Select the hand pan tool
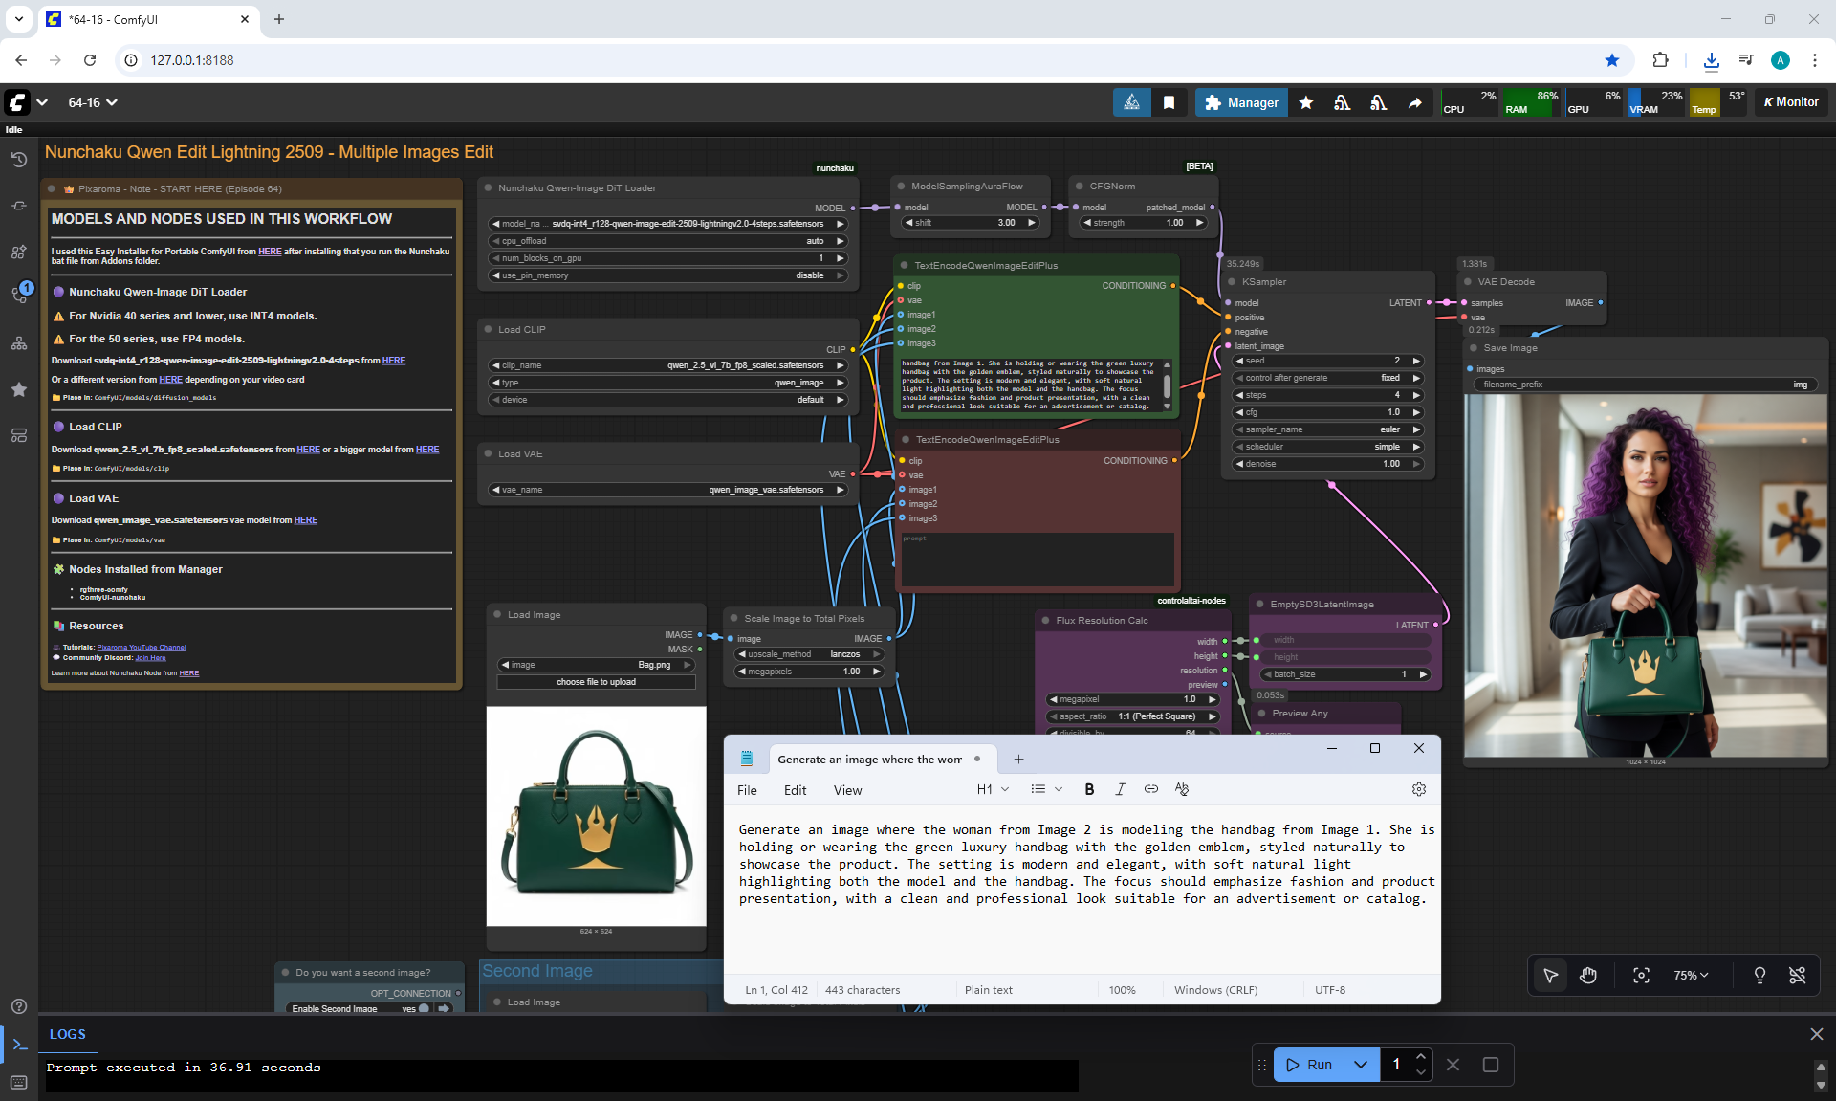The image size is (1836, 1101). pyautogui.click(x=1587, y=975)
